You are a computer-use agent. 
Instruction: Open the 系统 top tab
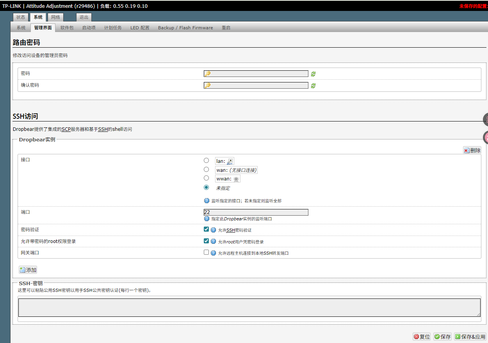pyautogui.click(x=38, y=17)
